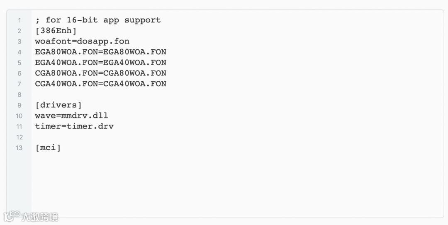The height and width of the screenshot is (225, 448).
Task: Click line number 9 in gutter
Action: coord(19,105)
